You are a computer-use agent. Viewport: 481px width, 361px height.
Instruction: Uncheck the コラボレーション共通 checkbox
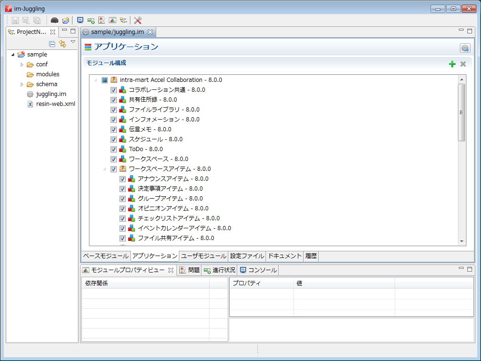point(113,90)
